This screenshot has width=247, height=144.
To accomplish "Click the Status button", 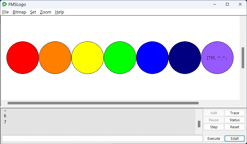I will click(x=235, y=120).
